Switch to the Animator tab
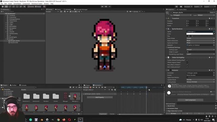The width and height of the screenshot is (217, 122). pyautogui.click(x=67, y=9)
